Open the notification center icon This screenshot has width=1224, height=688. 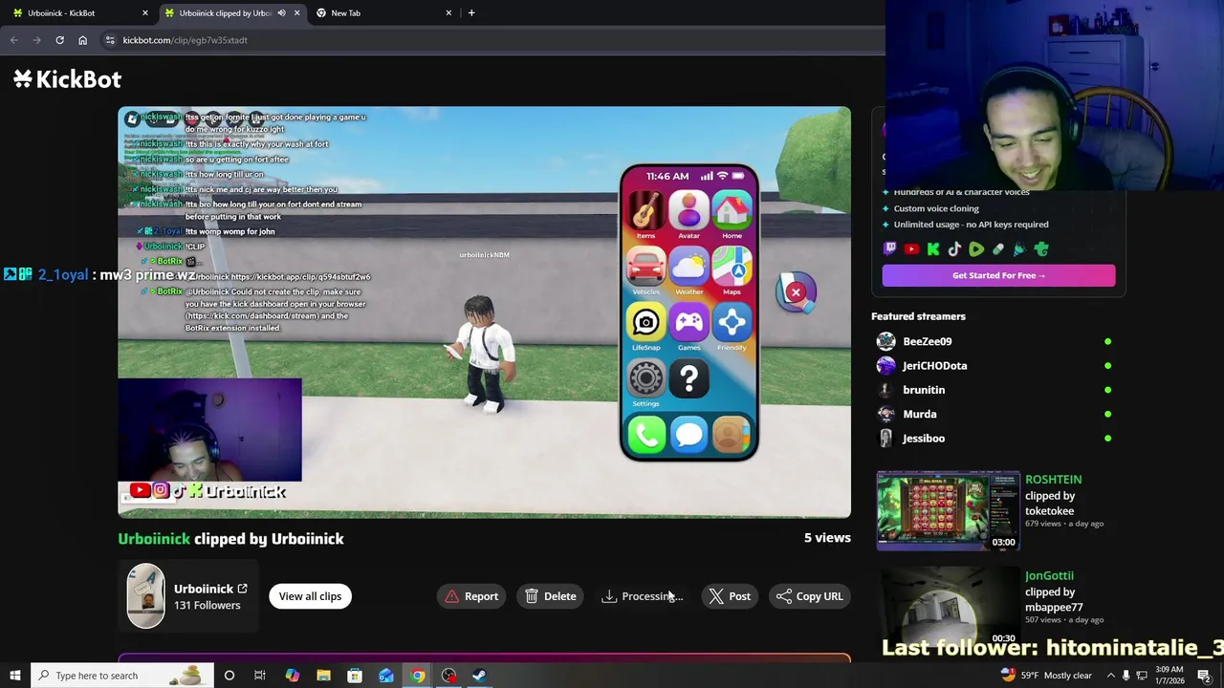[1204, 676]
